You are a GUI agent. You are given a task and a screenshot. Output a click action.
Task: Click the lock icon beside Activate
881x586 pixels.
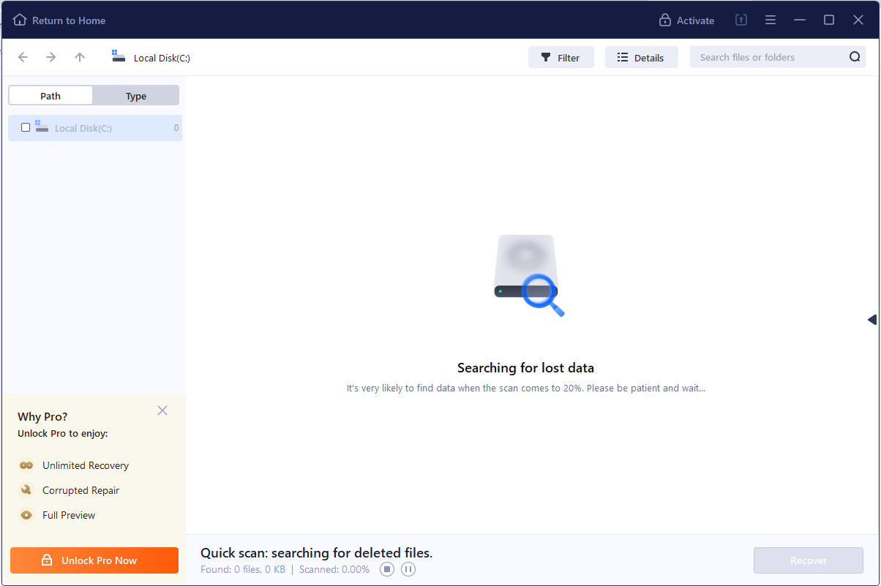coord(665,20)
